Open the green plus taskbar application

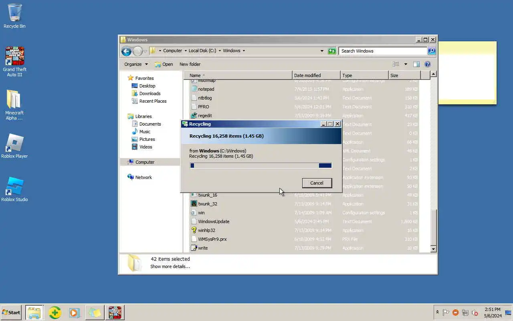pyautogui.click(x=55, y=312)
